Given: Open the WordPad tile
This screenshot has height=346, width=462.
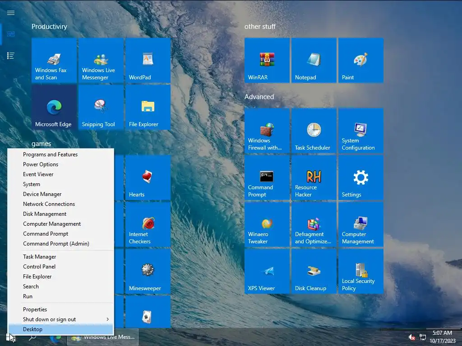Looking at the screenshot, I should tap(148, 60).
